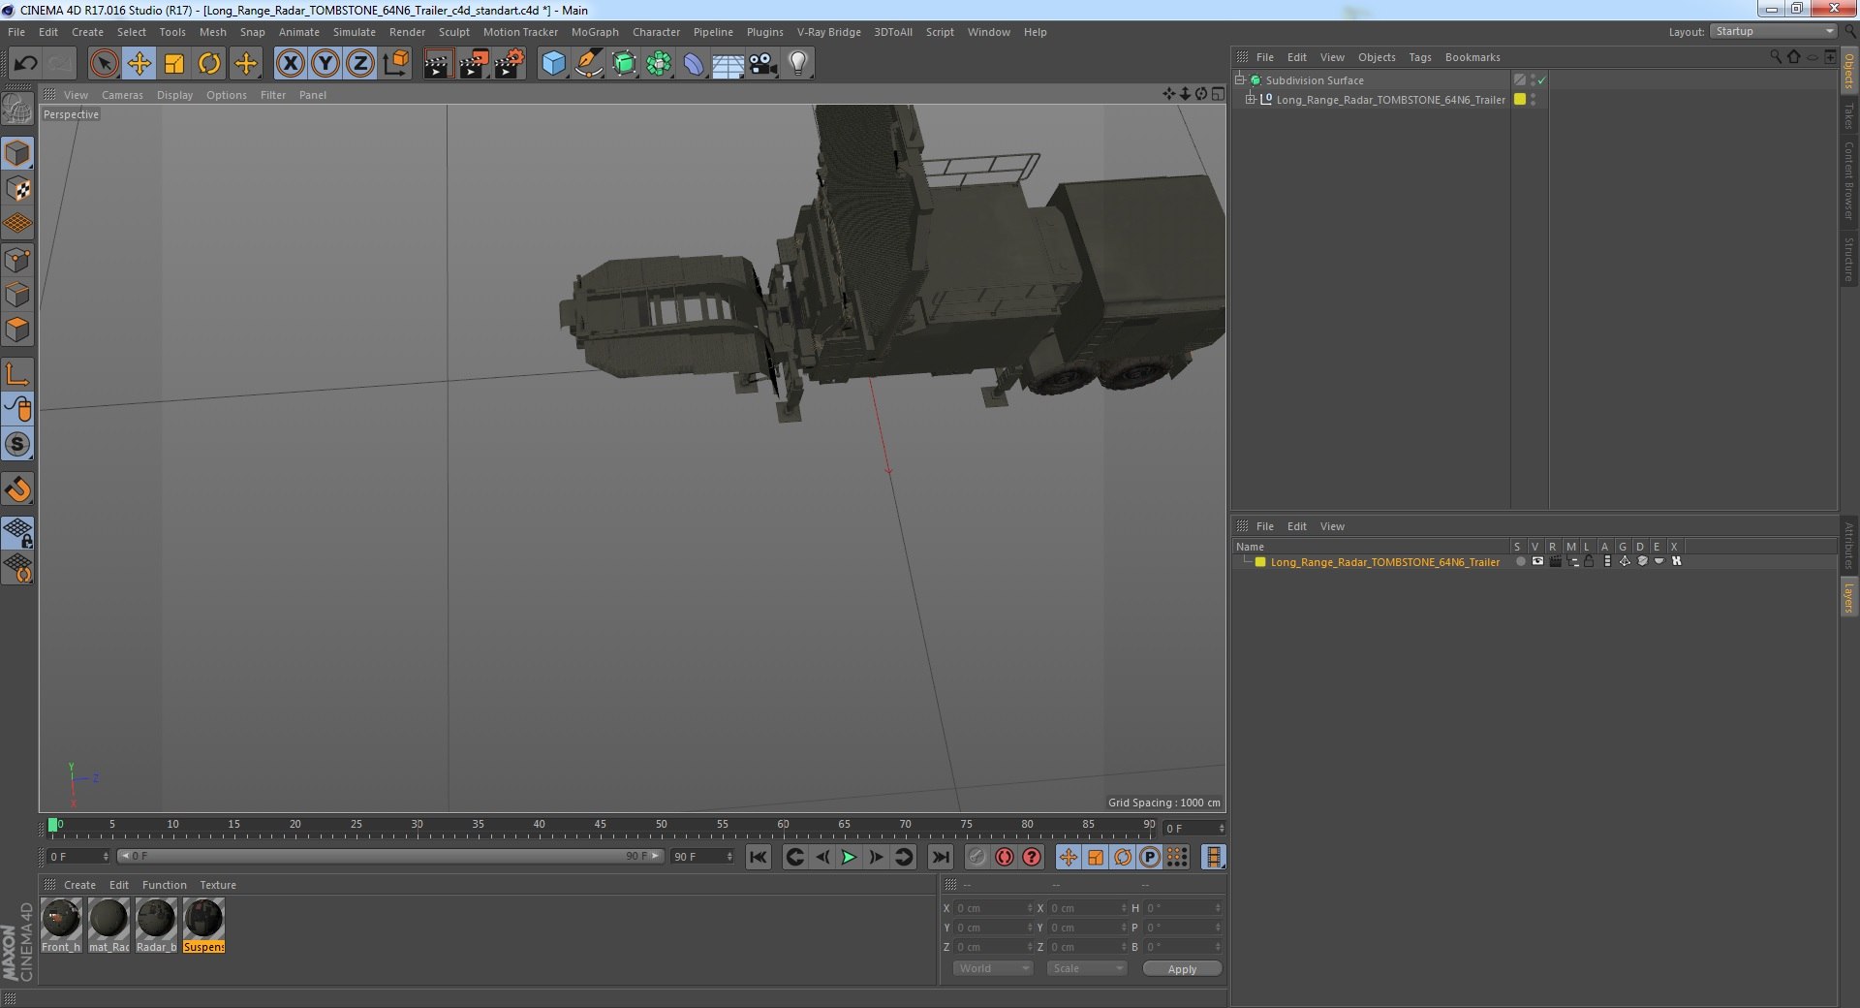The height and width of the screenshot is (1008, 1860).
Task: Toggle Subdivision Surface enable checkmark
Action: coord(1542,80)
